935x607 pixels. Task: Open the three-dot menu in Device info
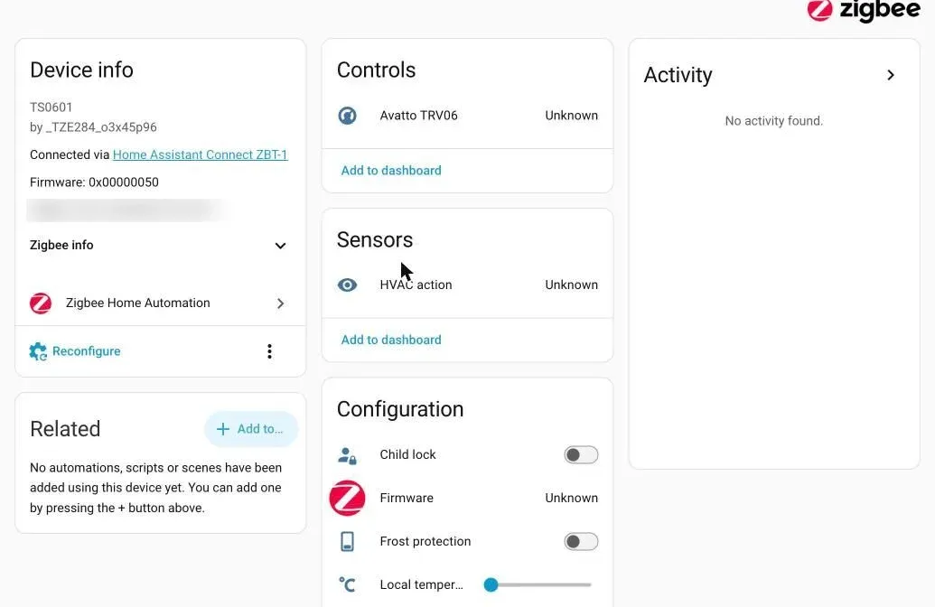click(x=269, y=351)
